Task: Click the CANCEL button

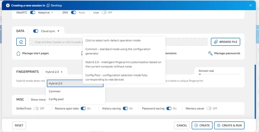Action: (x=182, y=125)
